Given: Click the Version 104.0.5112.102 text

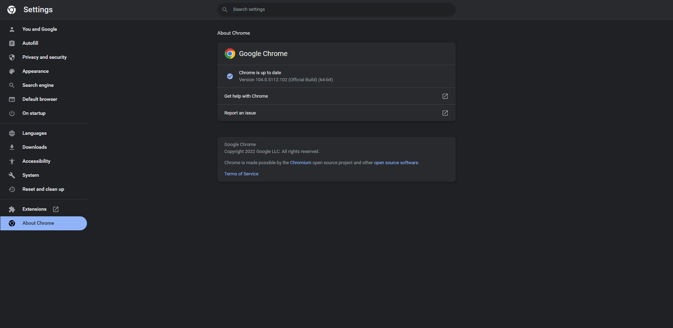Looking at the screenshot, I should pyautogui.click(x=286, y=80).
